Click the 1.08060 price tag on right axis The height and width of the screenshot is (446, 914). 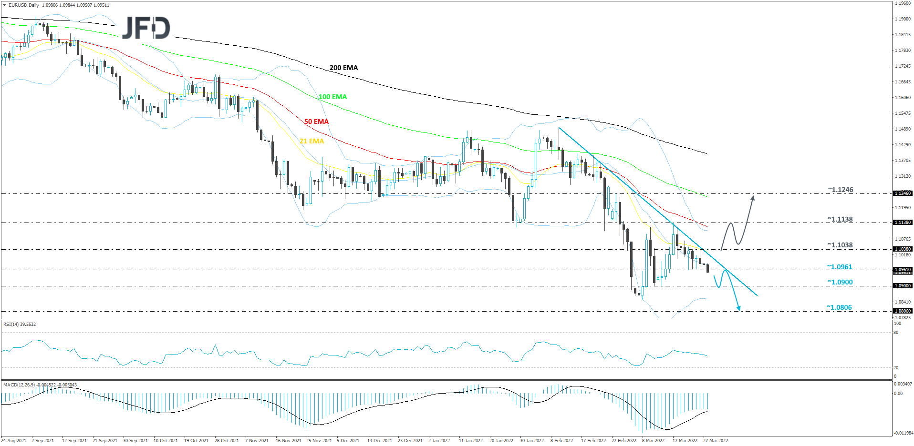[x=902, y=310]
